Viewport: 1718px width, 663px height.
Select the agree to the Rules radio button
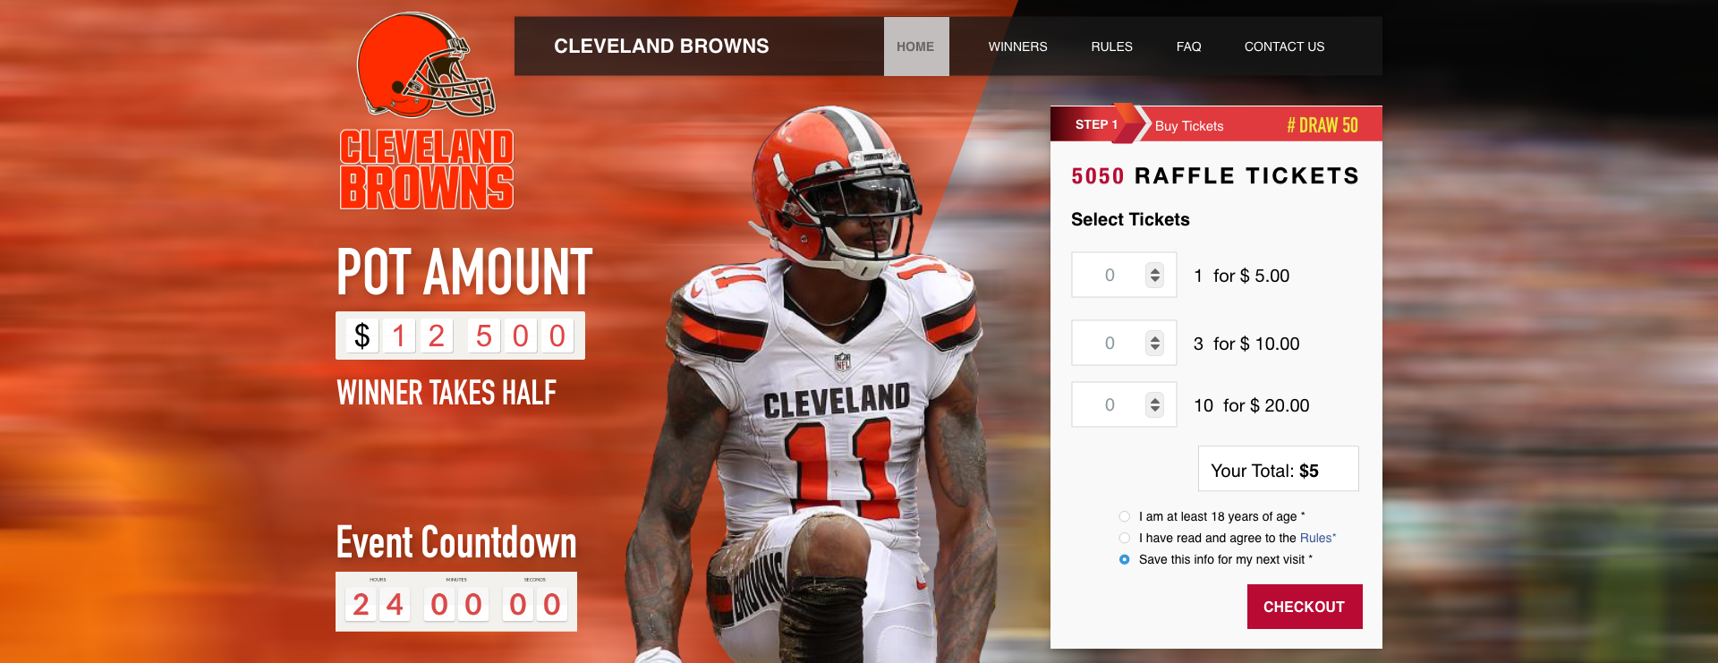pos(1125,538)
